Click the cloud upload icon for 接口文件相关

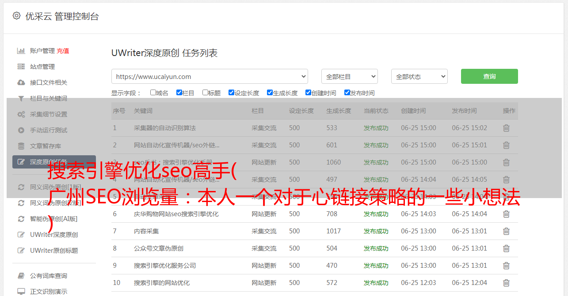coord(21,82)
